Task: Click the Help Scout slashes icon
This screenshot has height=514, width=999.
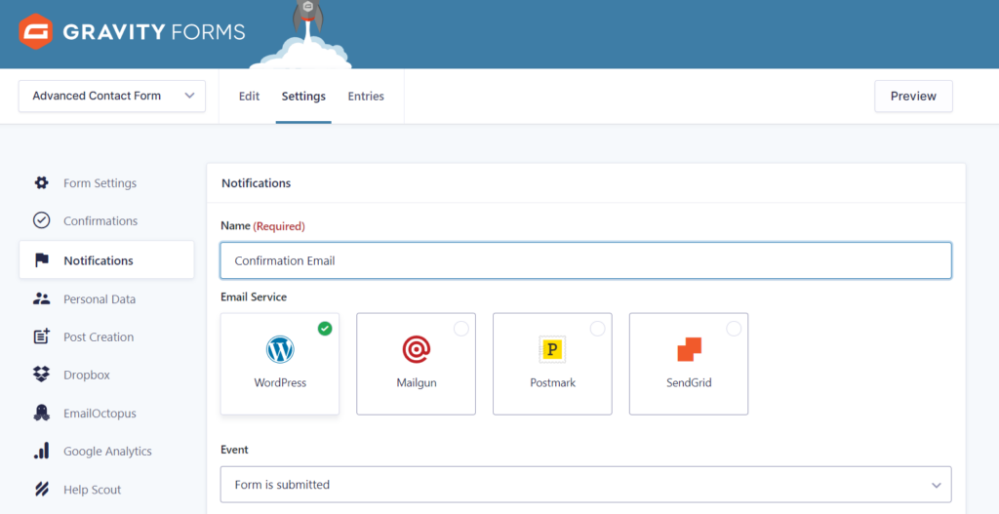Action: [x=41, y=490]
